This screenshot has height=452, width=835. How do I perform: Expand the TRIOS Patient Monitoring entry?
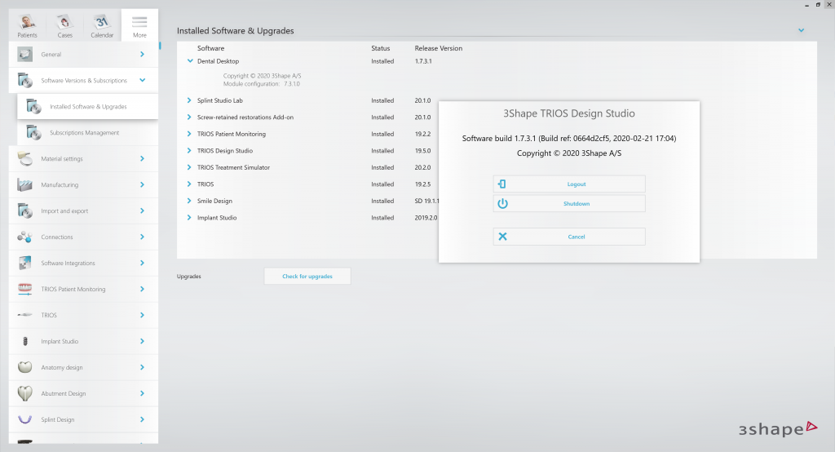190,134
